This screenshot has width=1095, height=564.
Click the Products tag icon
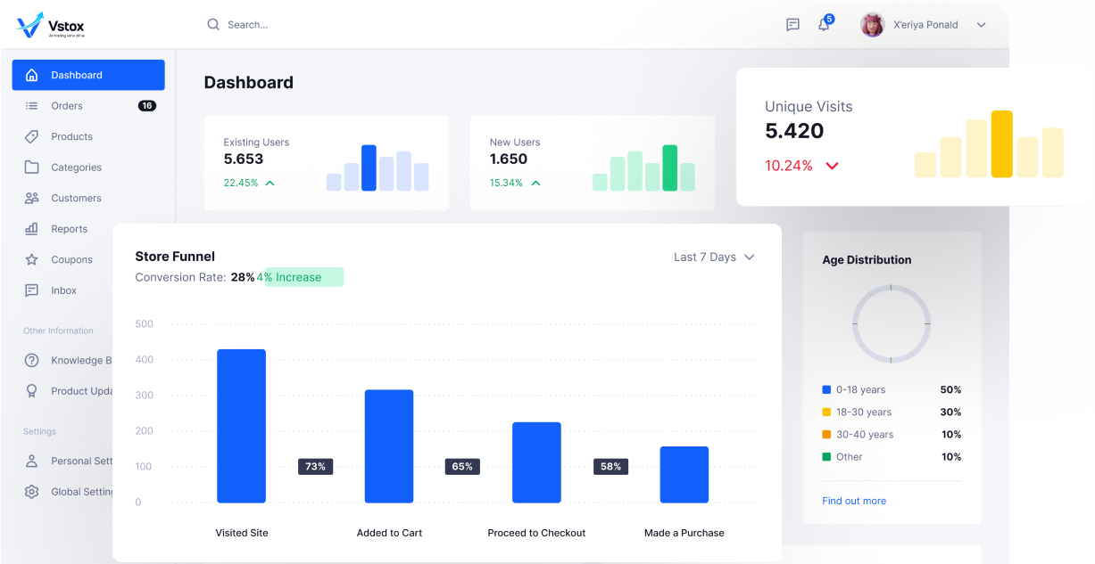(32, 136)
